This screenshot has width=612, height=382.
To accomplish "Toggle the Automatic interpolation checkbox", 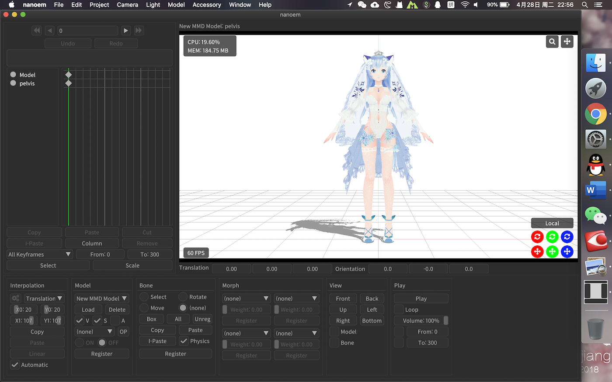I will point(15,365).
